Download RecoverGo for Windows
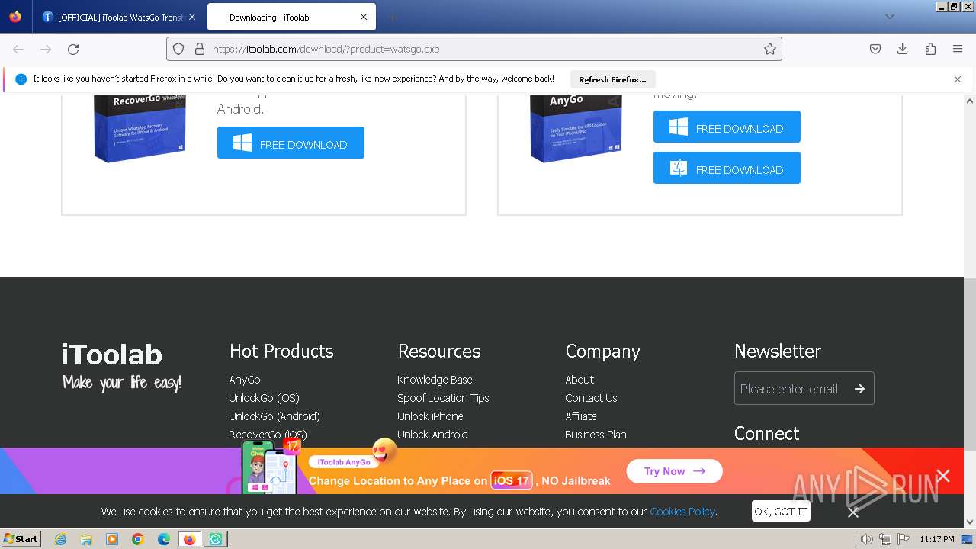This screenshot has height=549, width=976. click(291, 143)
